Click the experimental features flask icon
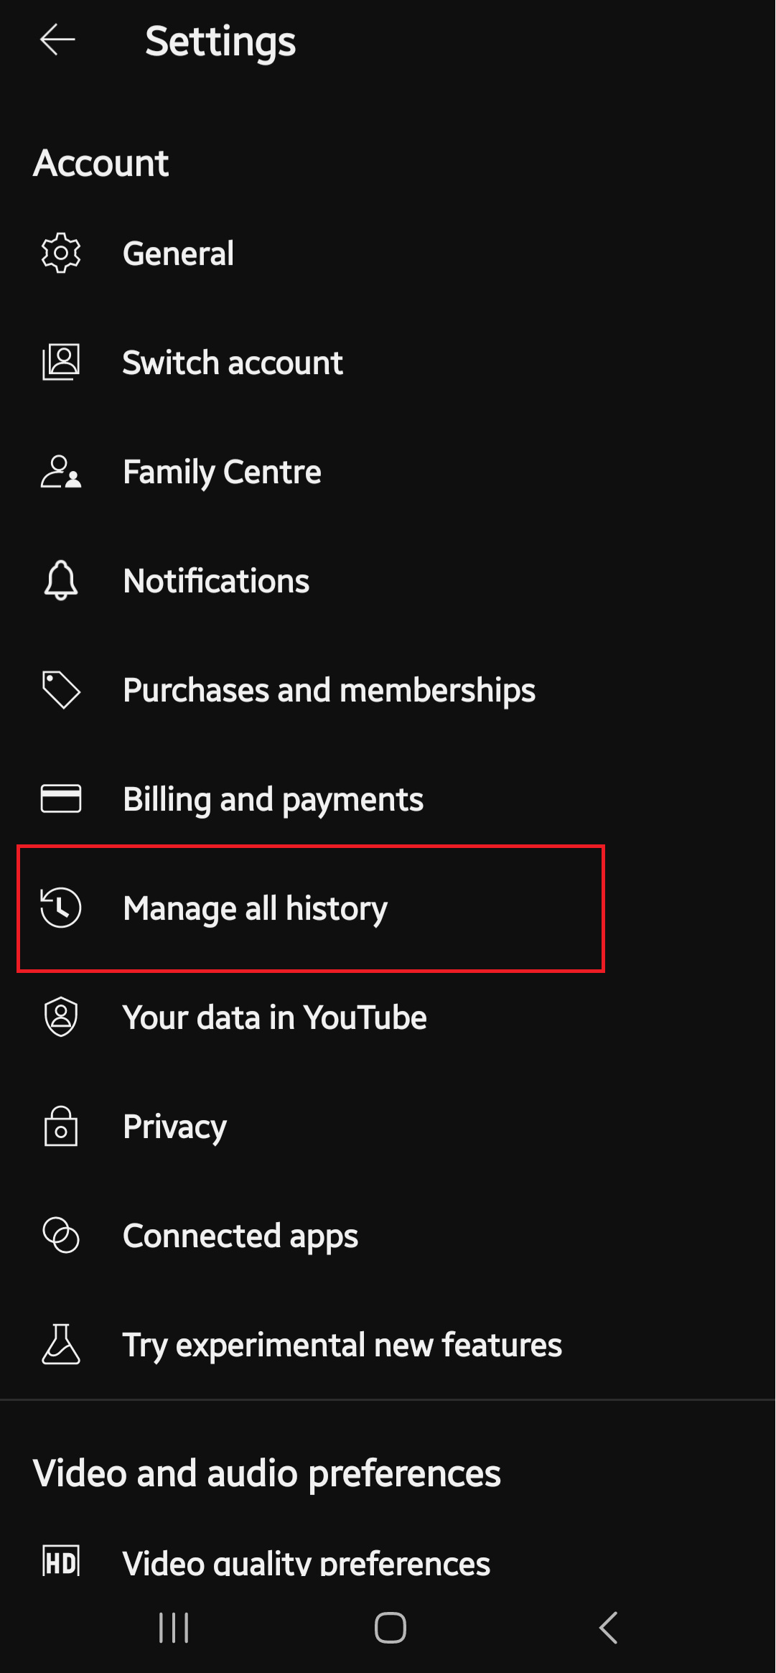This screenshot has width=776, height=1673. point(60,1344)
